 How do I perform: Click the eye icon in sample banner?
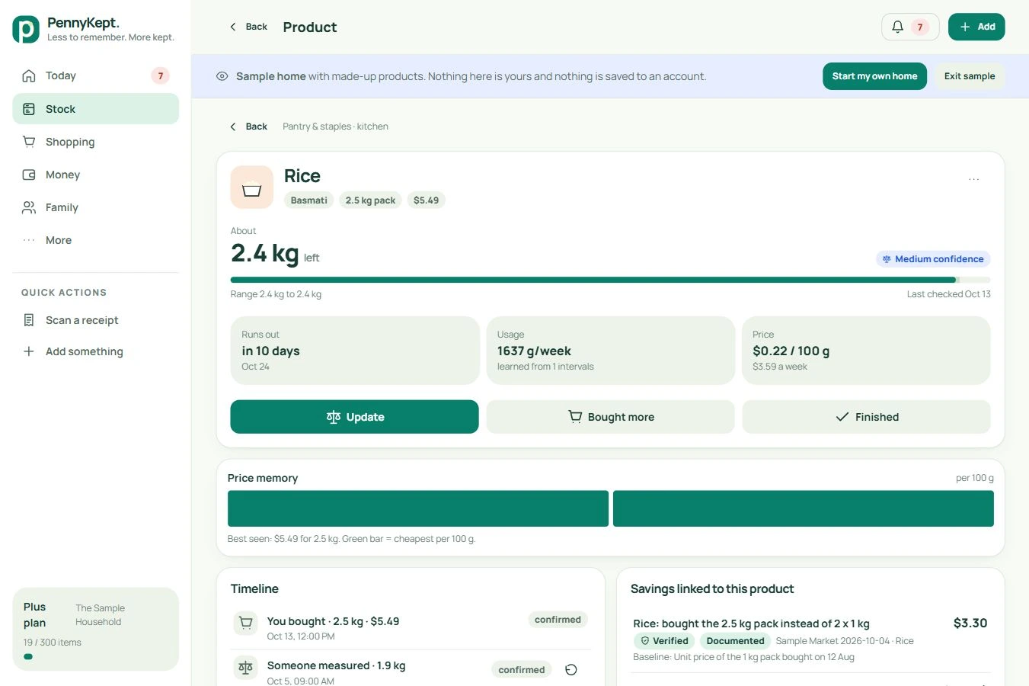tap(222, 76)
